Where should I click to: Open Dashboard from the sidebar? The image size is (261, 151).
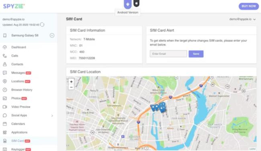18,47
